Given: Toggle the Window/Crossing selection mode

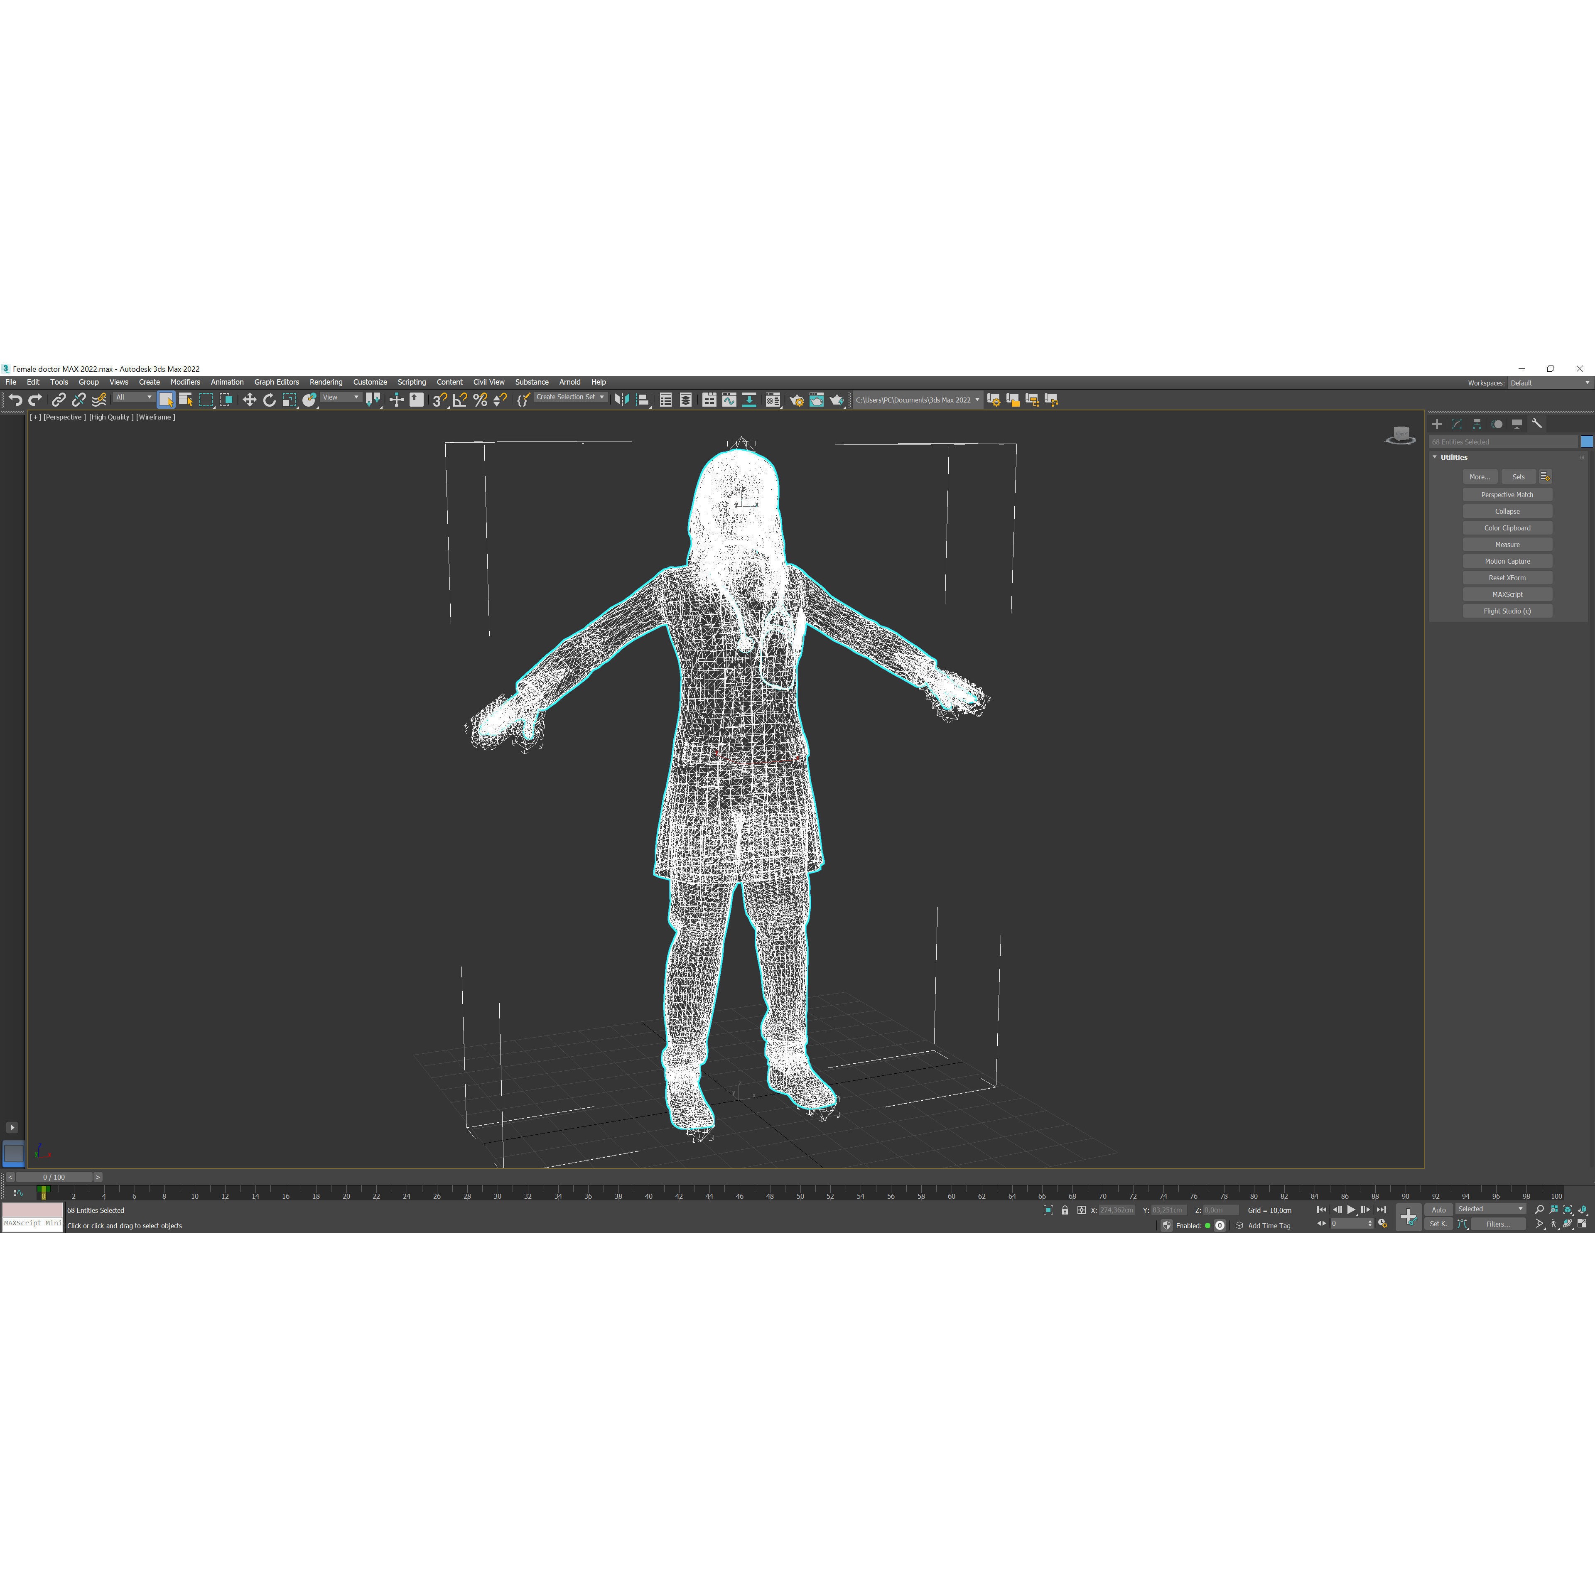Looking at the screenshot, I should coord(226,400).
